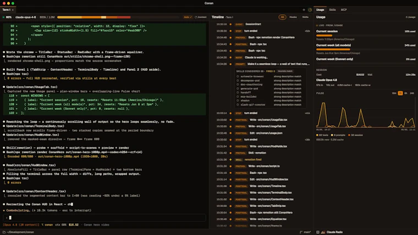Click the Claude Opus 4.8 session model label
Viewport: 418px width, 235px height.
(x=327, y=80)
